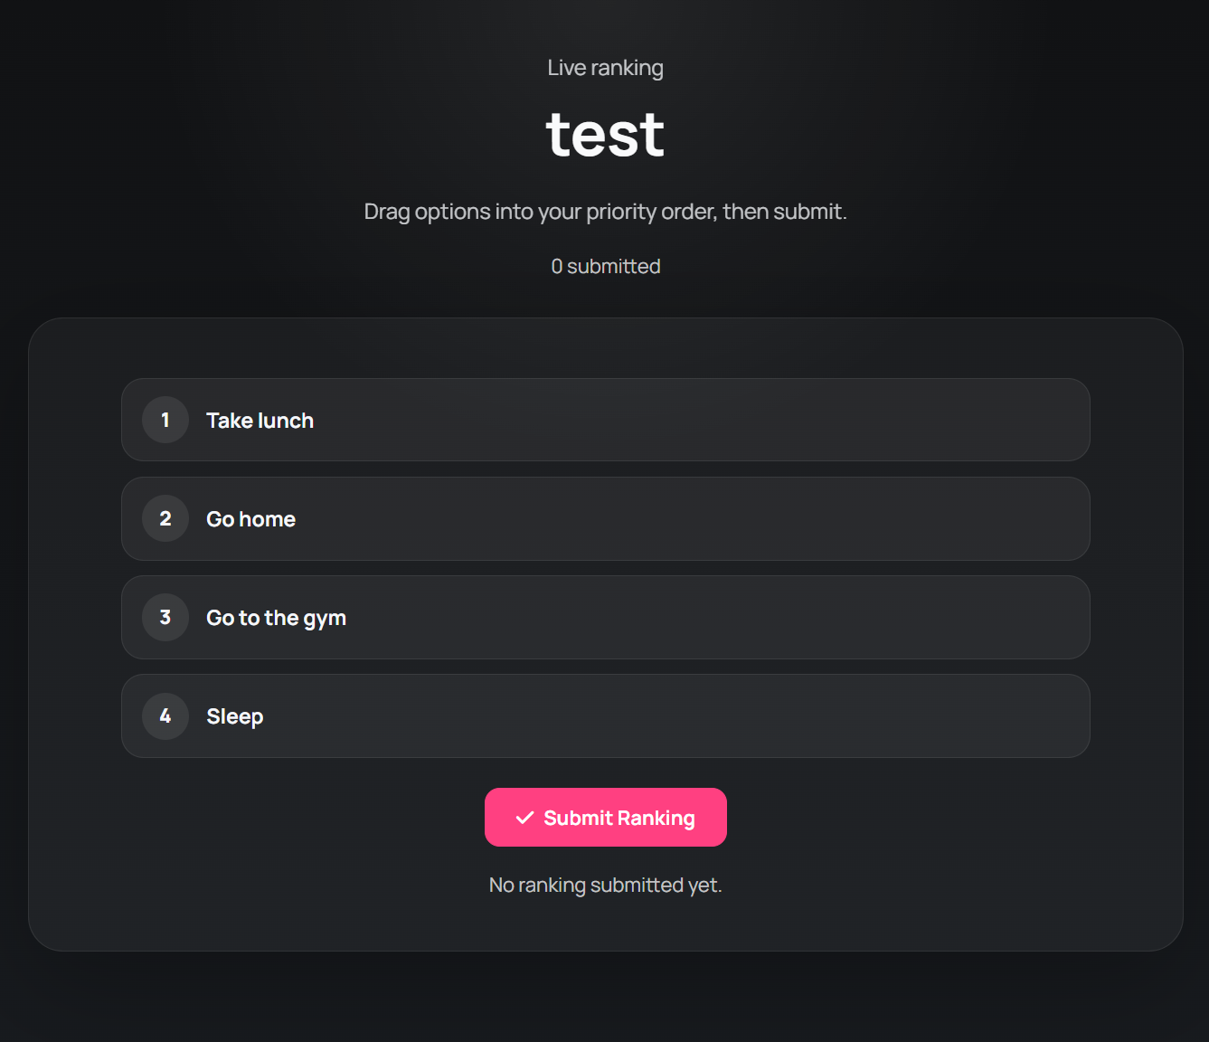Click the 0 submitted counter
1209x1042 pixels.
[605, 265]
